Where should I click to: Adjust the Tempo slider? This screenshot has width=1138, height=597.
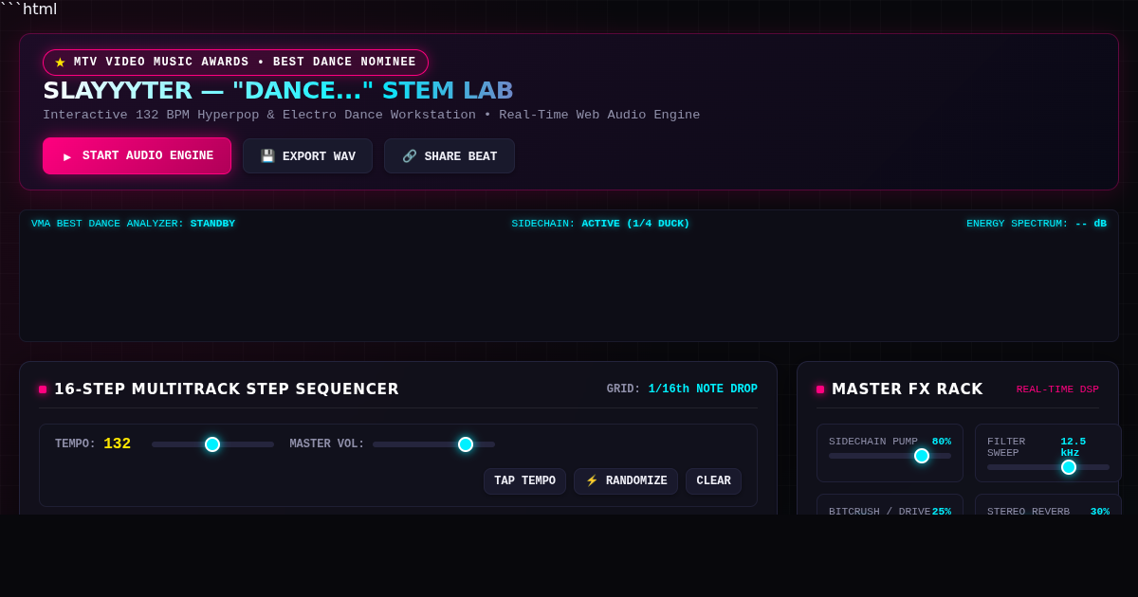212,444
